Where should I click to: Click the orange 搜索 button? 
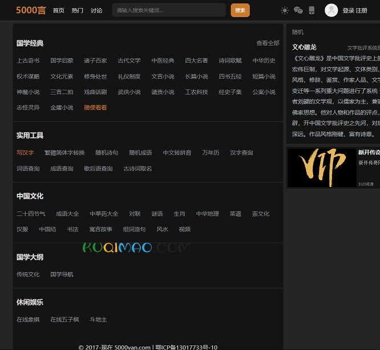240,10
